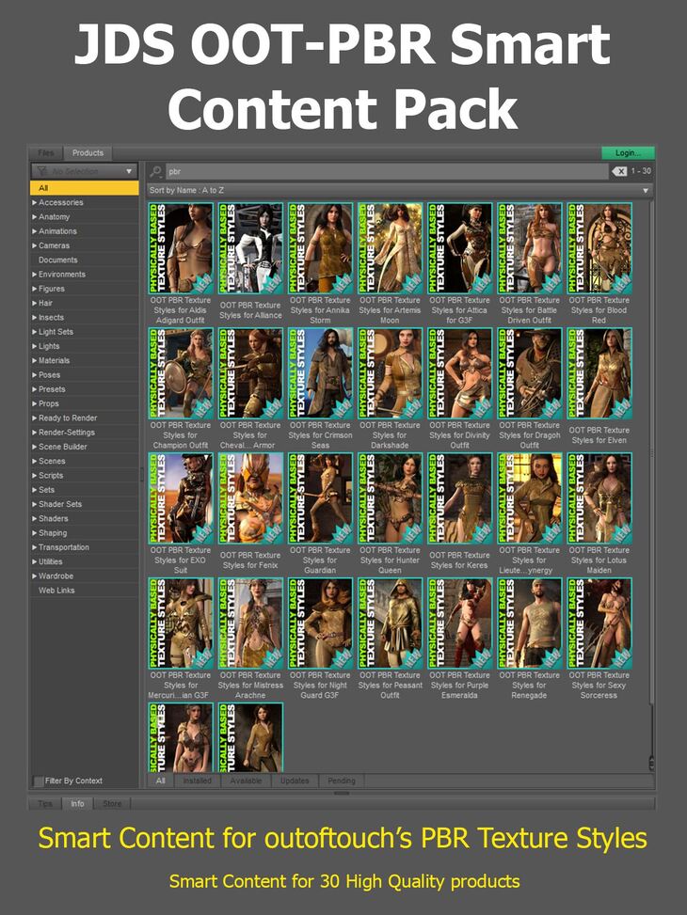This screenshot has height=915, width=687.
Task: Click the product list vertical scrollbar
Action: [650, 470]
